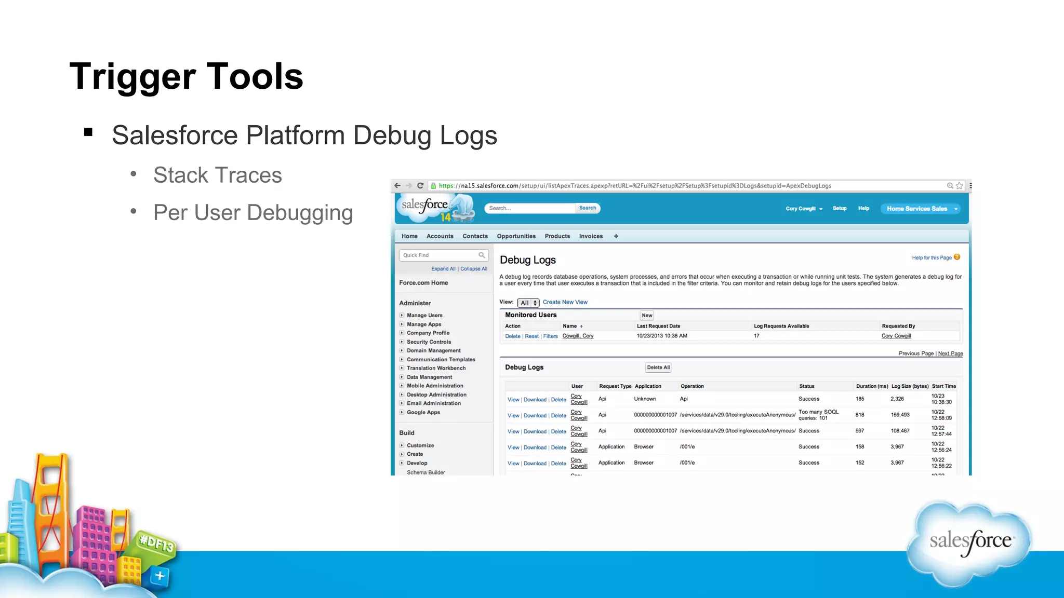The height and width of the screenshot is (598, 1064).
Task: Open the View All dropdown
Action: tap(528, 303)
